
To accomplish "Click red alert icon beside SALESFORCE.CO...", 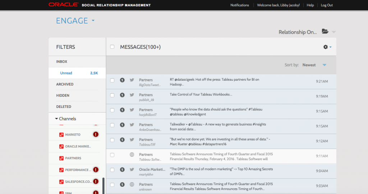I will 96,181.
